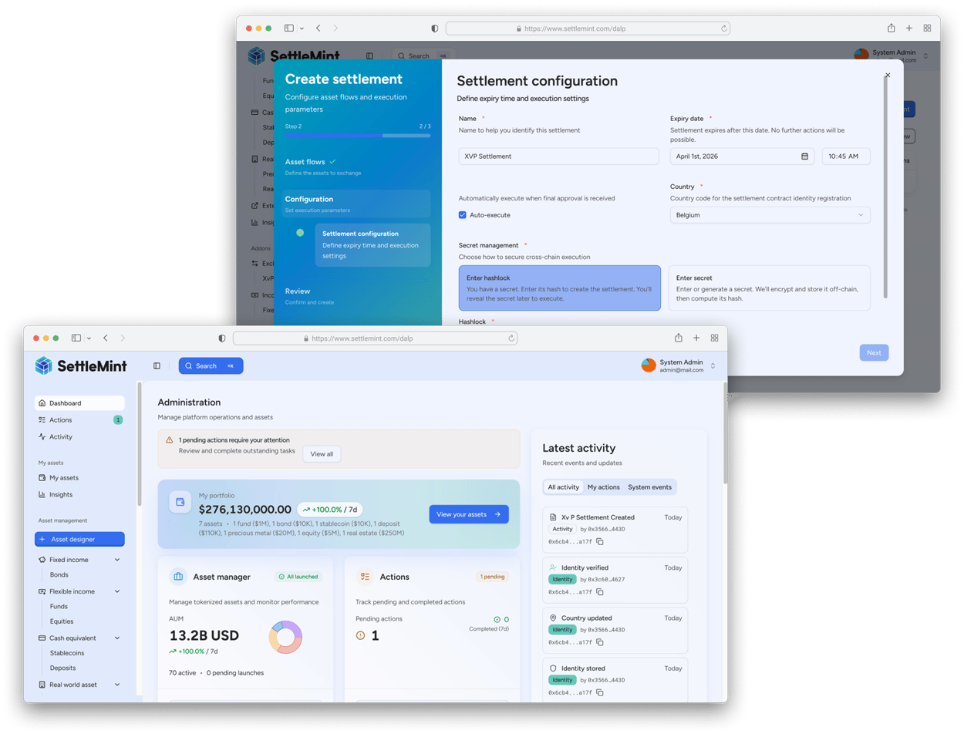Click the Search button in front window

coord(211,366)
